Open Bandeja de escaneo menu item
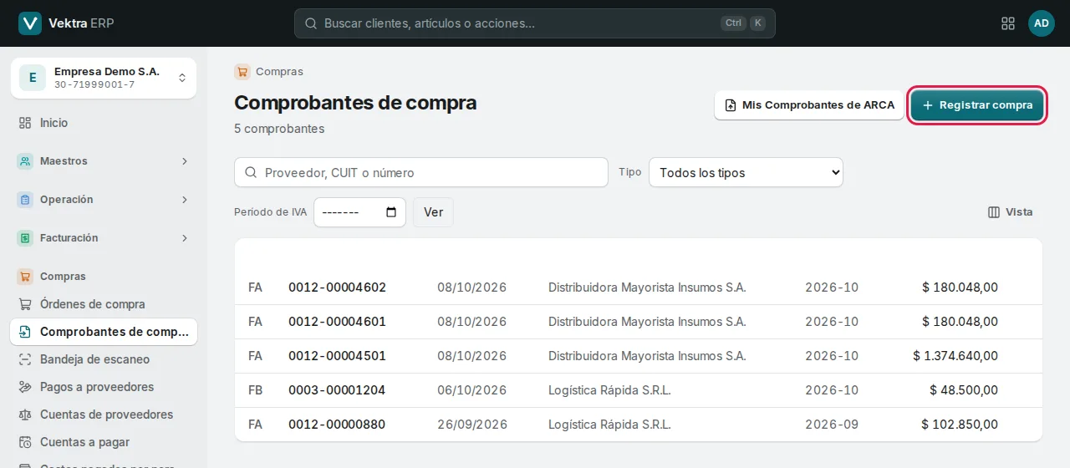Screen dimensions: 1070x468 [x=104, y=359]
